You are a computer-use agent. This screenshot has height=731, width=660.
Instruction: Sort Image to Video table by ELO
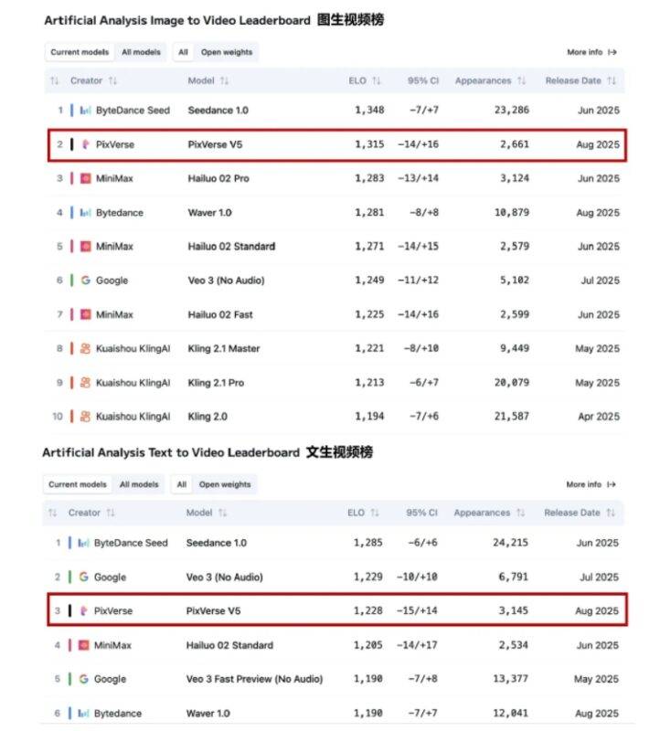tap(365, 80)
